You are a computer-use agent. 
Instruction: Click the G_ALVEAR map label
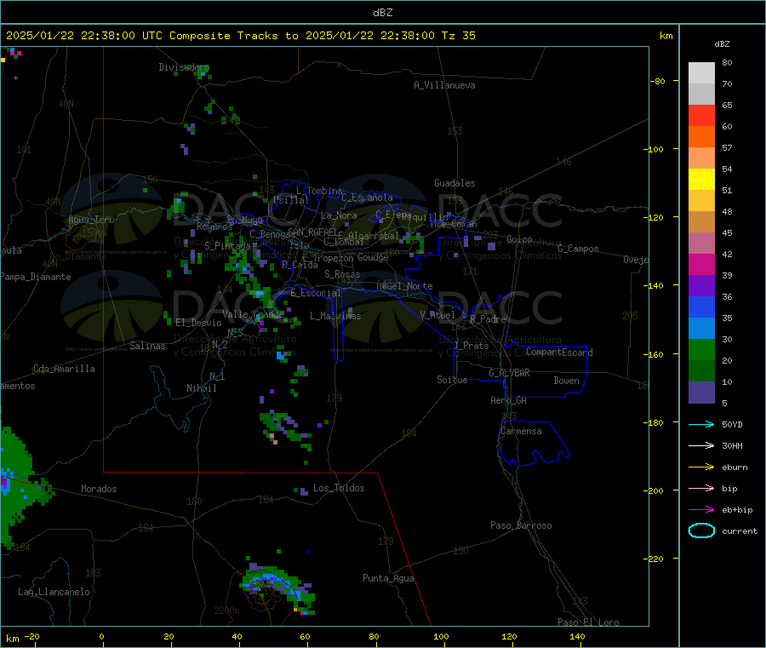509,373
